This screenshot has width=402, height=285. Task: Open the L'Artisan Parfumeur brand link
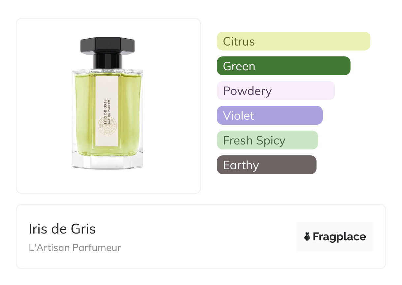[75, 248]
